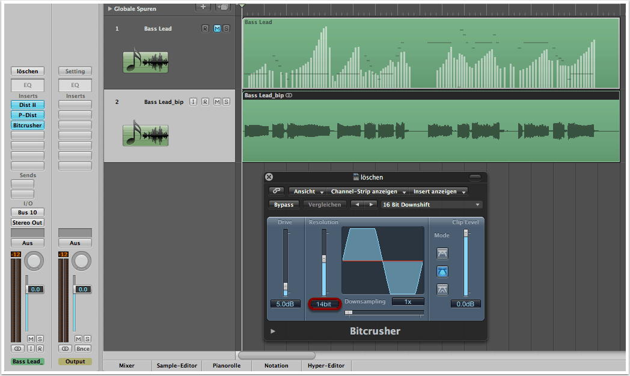Select the middle clip mode icon
630x376 pixels.
[442, 271]
